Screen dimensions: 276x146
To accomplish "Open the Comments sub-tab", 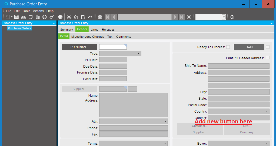I will pos(124,37).
